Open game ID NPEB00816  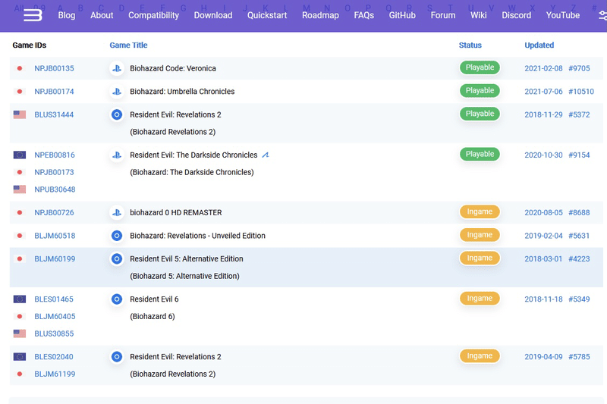[x=55, y=155]
